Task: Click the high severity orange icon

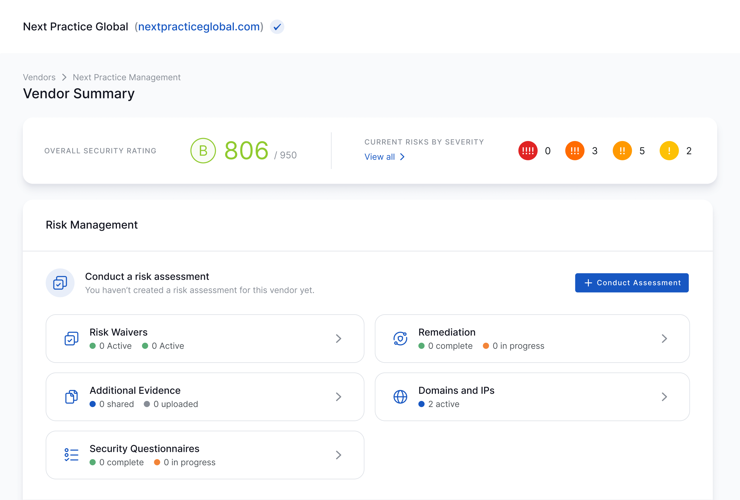Action: 574,151
